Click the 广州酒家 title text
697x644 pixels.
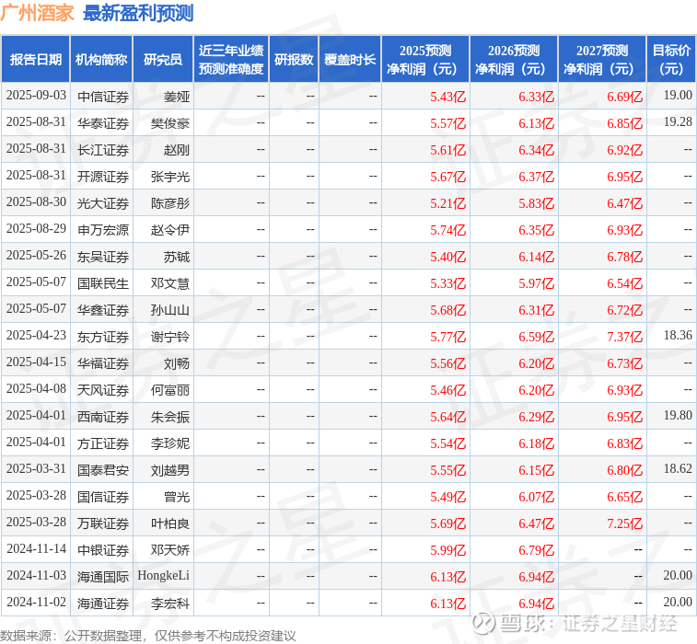click(37, 13)
